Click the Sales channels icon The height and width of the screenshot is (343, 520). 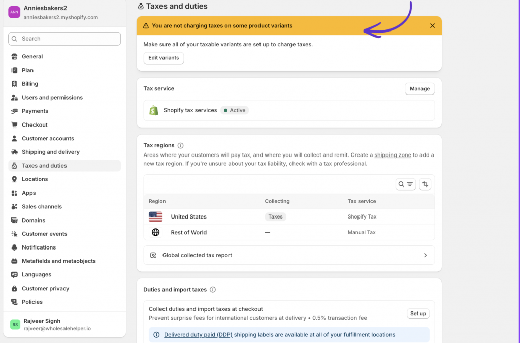coord(14,207)
